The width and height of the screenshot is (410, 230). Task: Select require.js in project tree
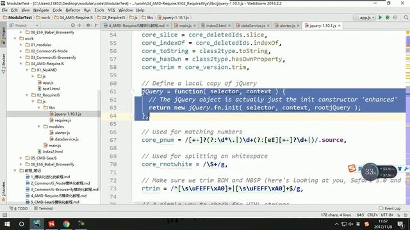pos(60,120)
